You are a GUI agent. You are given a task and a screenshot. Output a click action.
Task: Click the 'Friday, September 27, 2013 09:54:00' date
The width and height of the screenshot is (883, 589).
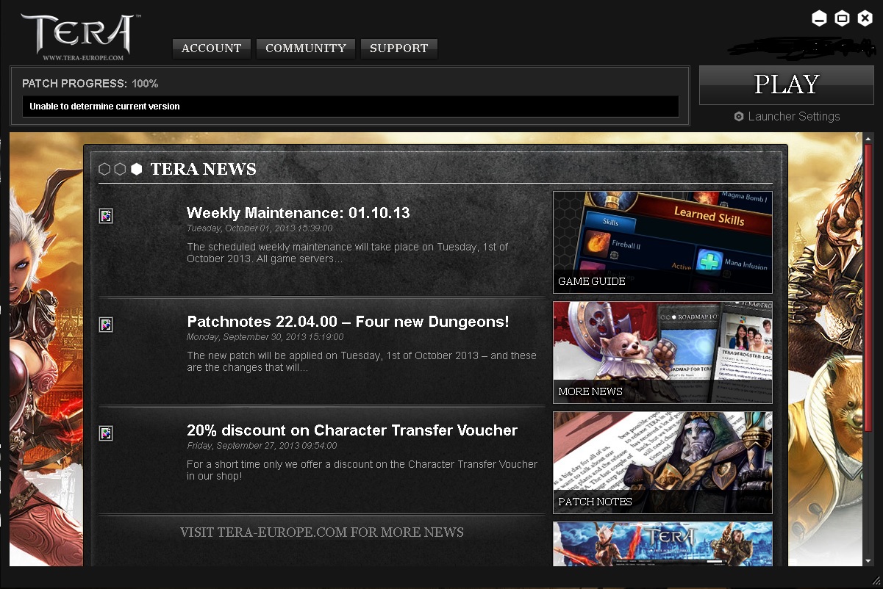tap(262, 446)
